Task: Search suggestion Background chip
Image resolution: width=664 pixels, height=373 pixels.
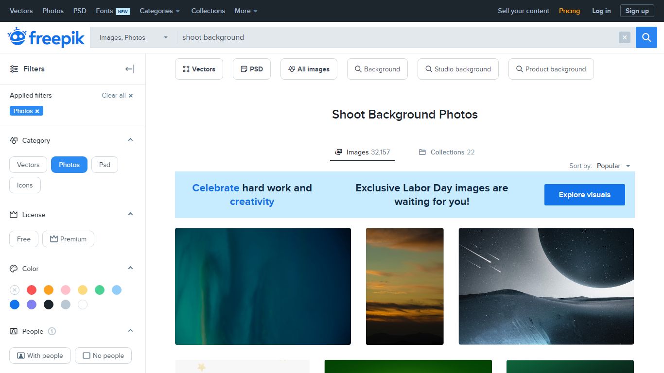Action: coord(377,69)
